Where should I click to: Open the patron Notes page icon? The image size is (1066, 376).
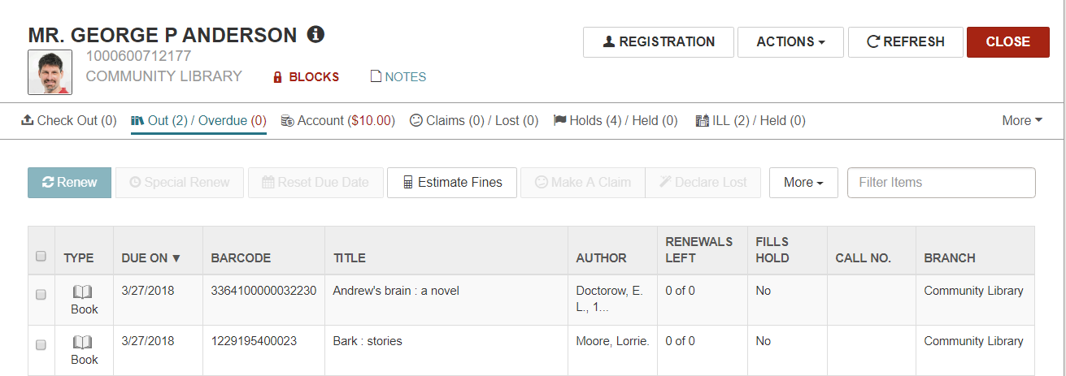[x=376, y=76]
